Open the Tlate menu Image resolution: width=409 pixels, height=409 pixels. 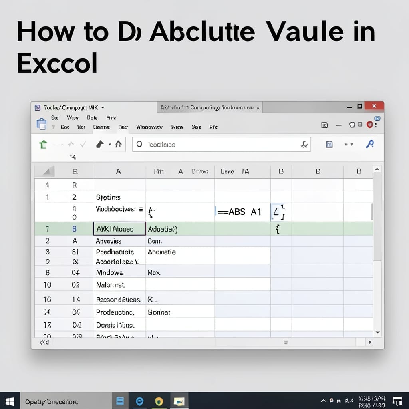(92, 118)
